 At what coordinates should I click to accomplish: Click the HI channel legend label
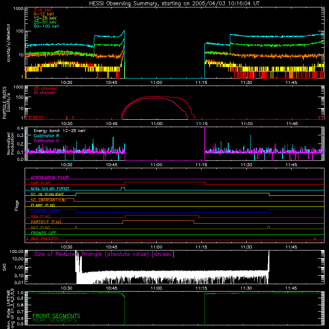(44, 93)
